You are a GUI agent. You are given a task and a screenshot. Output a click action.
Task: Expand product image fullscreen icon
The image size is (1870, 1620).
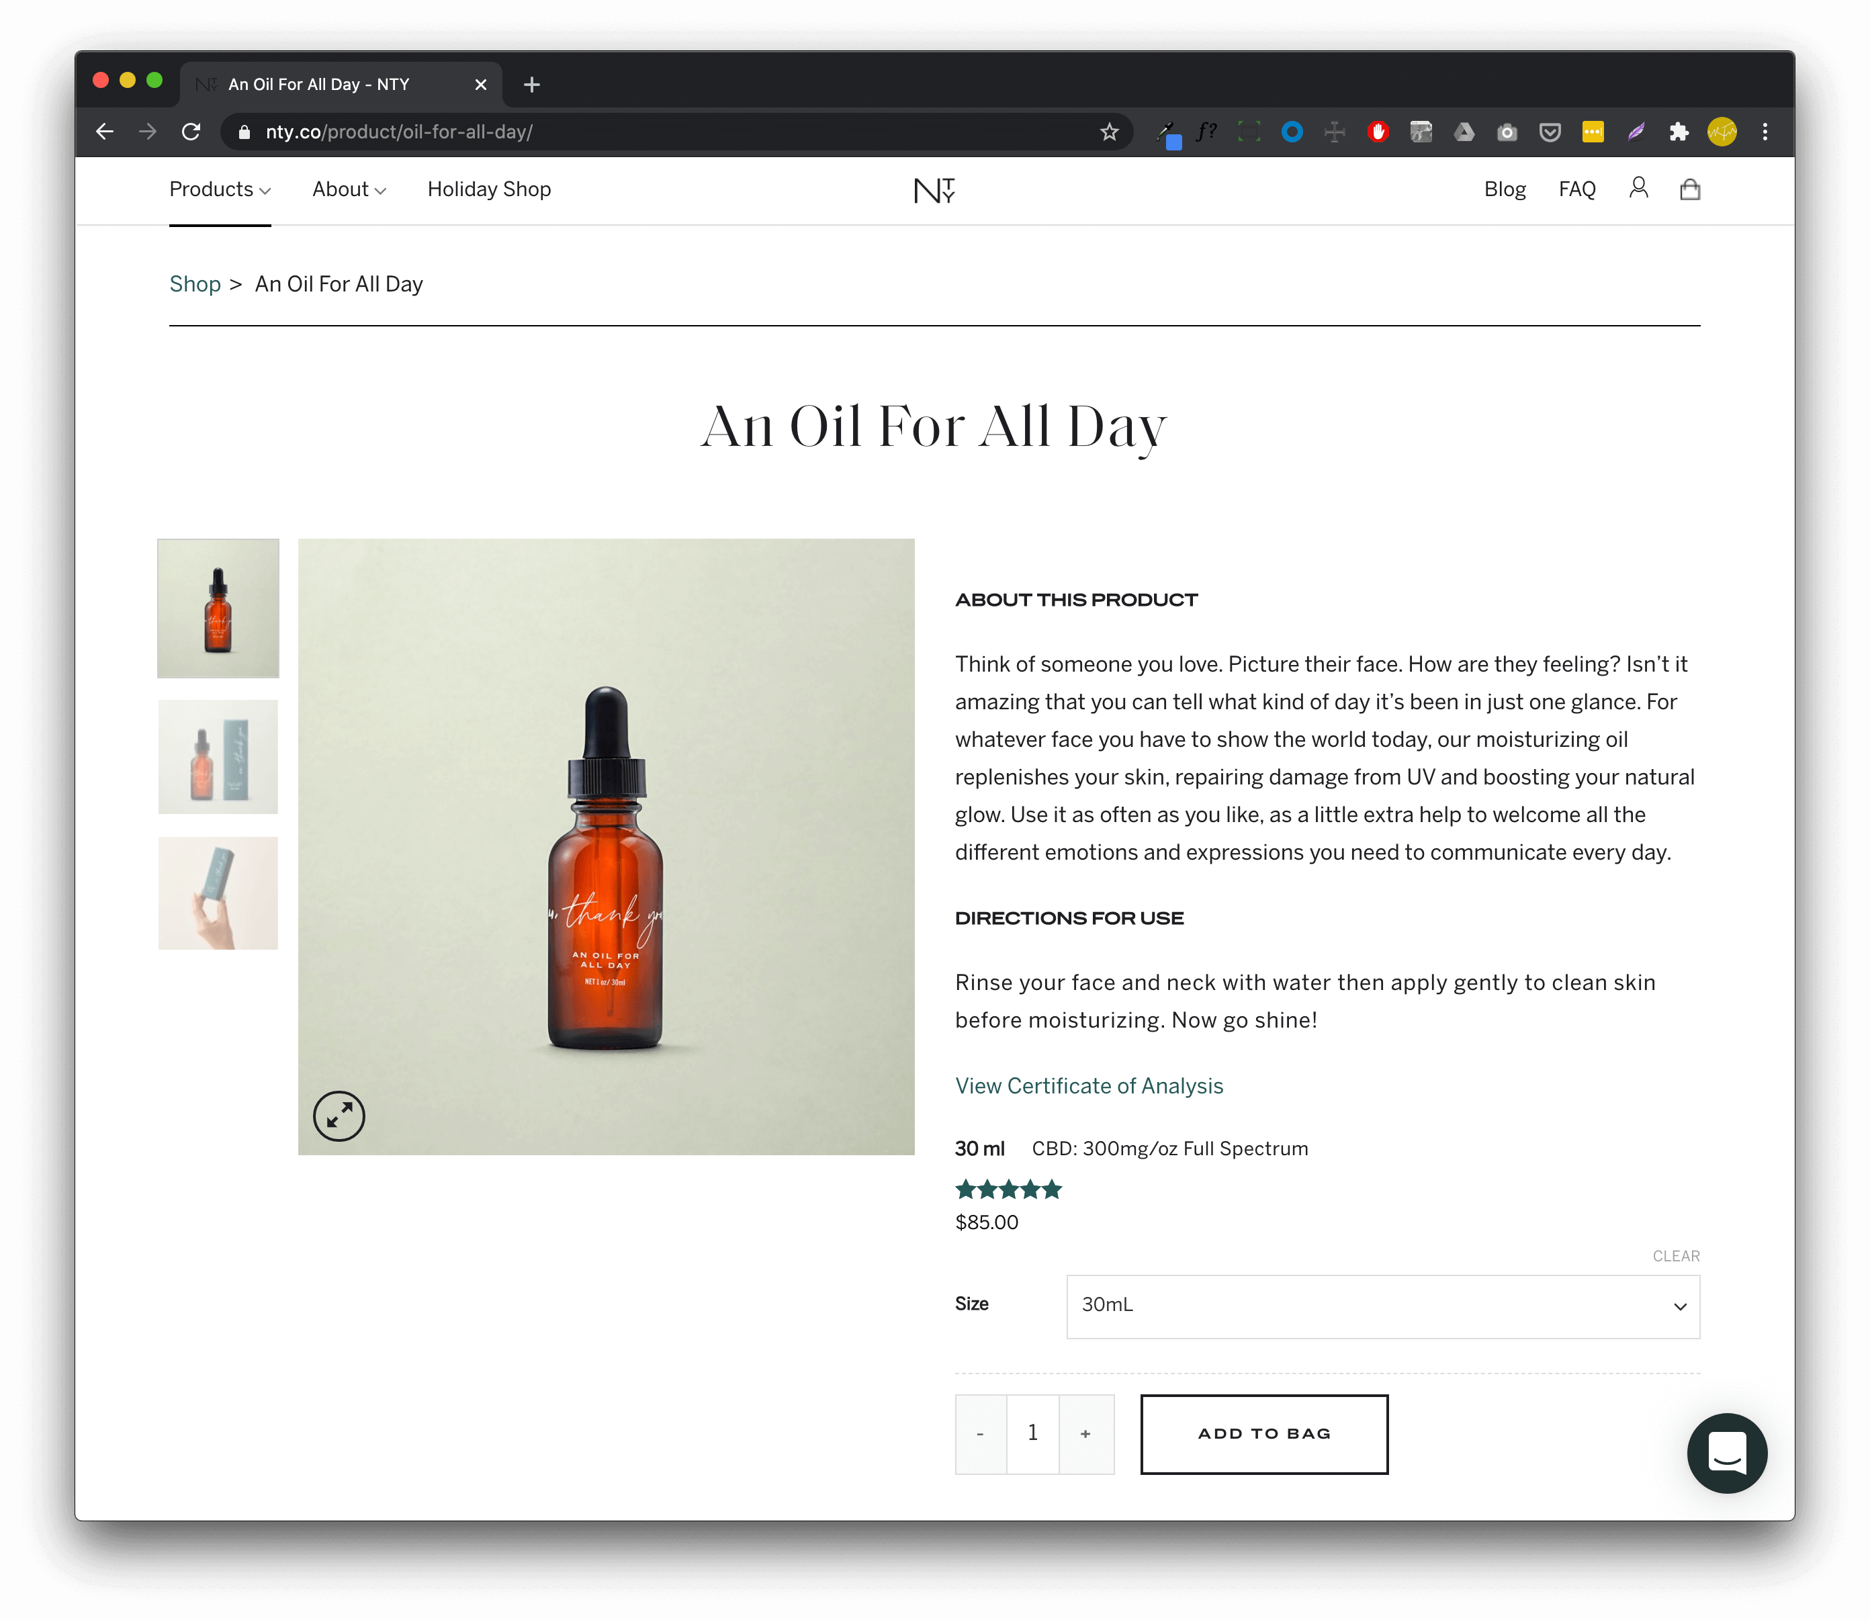339,1116
